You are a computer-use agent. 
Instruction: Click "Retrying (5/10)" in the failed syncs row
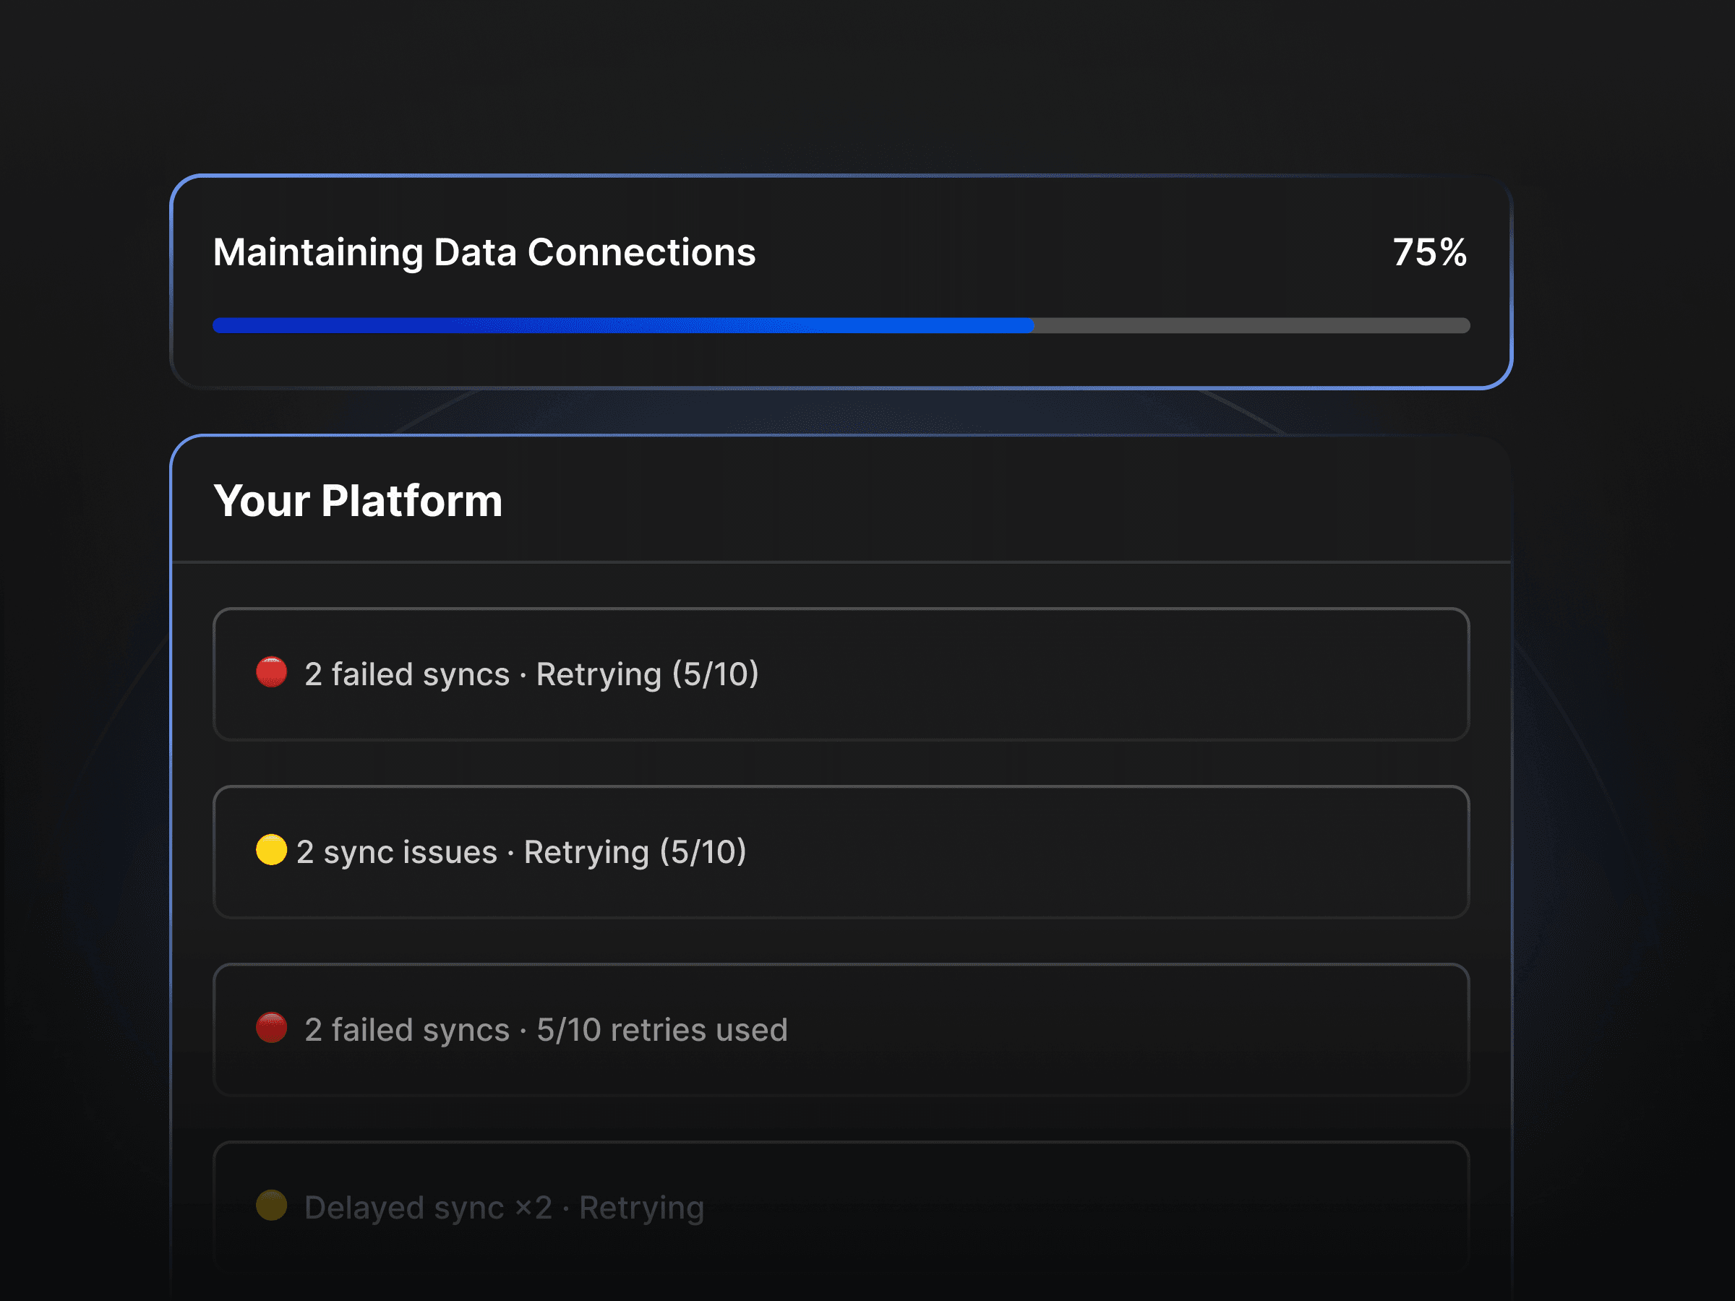pyautogui.click(x=647, y=674)
